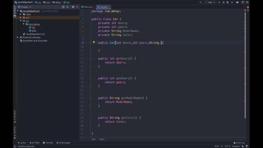This screenshot has height=148, width=263.
Task: Expand the out folder
Action: pos(21,17)
